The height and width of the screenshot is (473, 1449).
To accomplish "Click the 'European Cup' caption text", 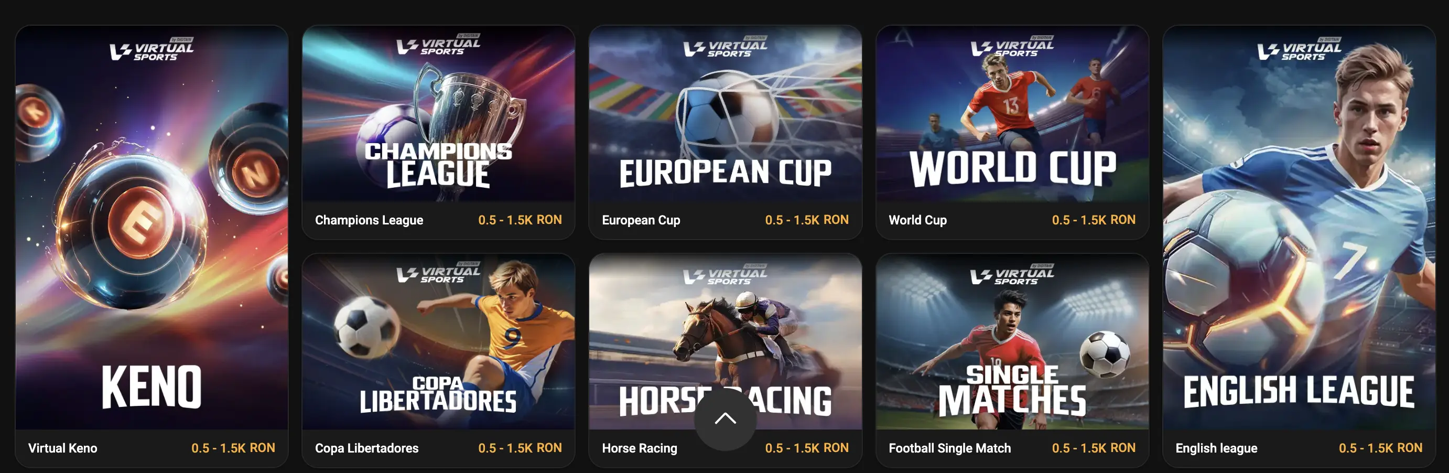I will pos(641,220).
